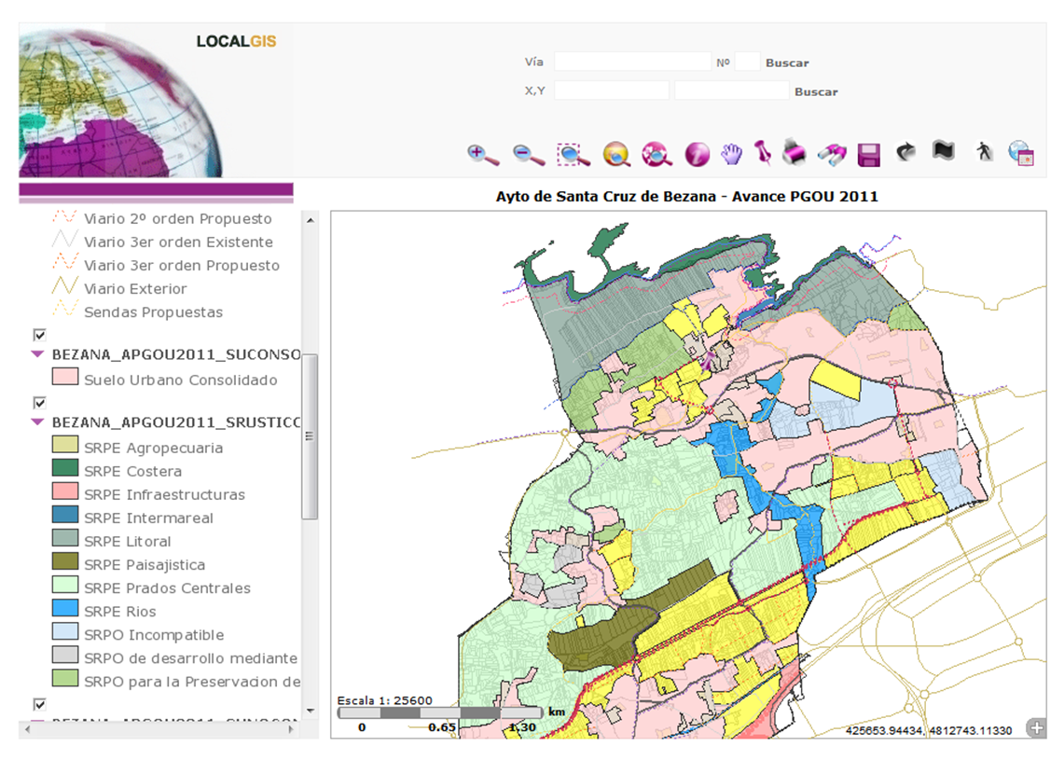The width and height of the screenshot is (1064, 760).
Task: Select the BEZANA_APGOU2011_SUCONSO layer name
Action: click(176, 354)
